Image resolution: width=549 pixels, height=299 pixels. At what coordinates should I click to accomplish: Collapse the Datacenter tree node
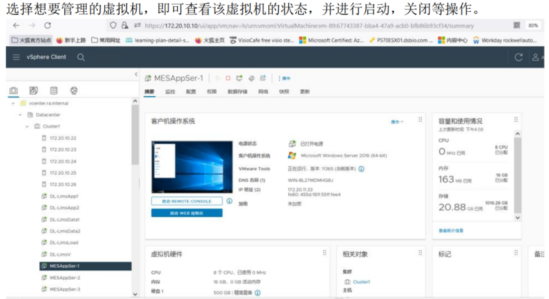[21, 115]
